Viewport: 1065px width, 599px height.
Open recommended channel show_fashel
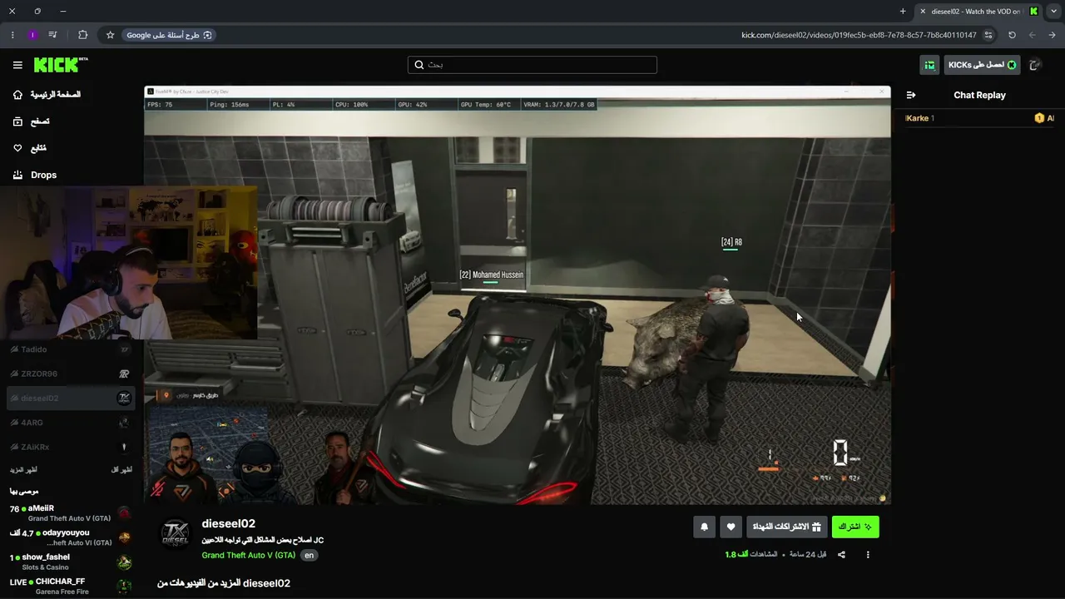pos(71,562)
